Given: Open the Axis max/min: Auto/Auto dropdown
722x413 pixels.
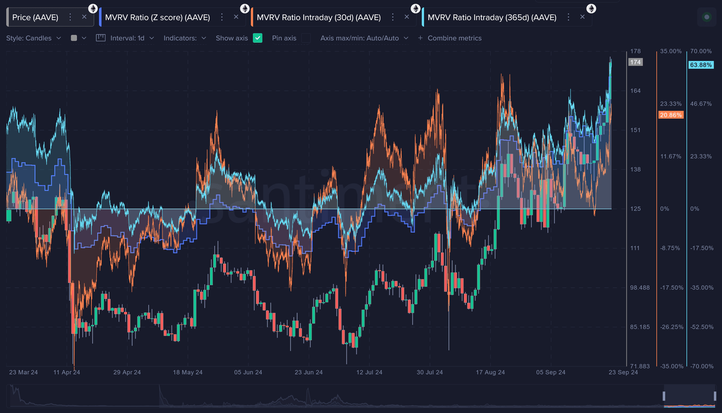Looking at the screenshot, I should coord(364,38).
